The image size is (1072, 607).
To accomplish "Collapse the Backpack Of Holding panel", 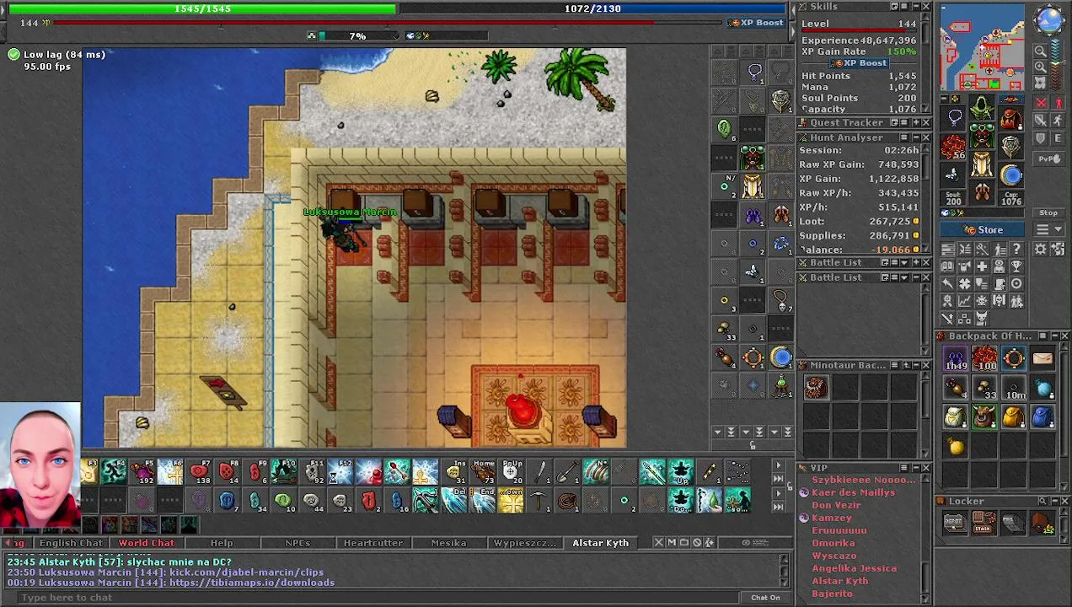I will click(1053, 336).
